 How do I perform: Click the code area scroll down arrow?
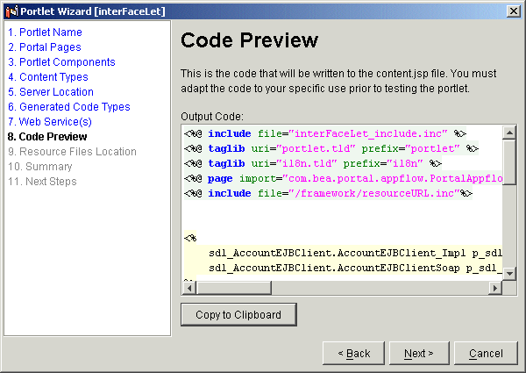509,273
